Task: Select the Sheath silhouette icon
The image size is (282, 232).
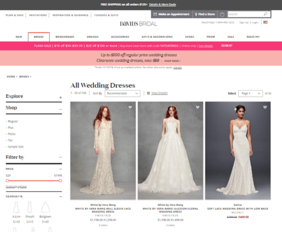Action: point(30,208)
